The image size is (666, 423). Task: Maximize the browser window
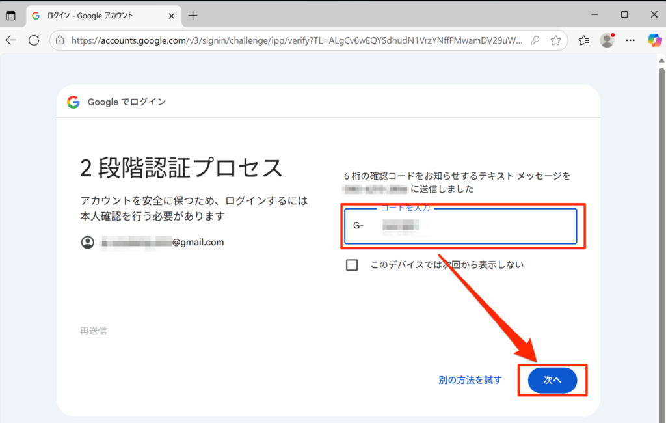624,14
